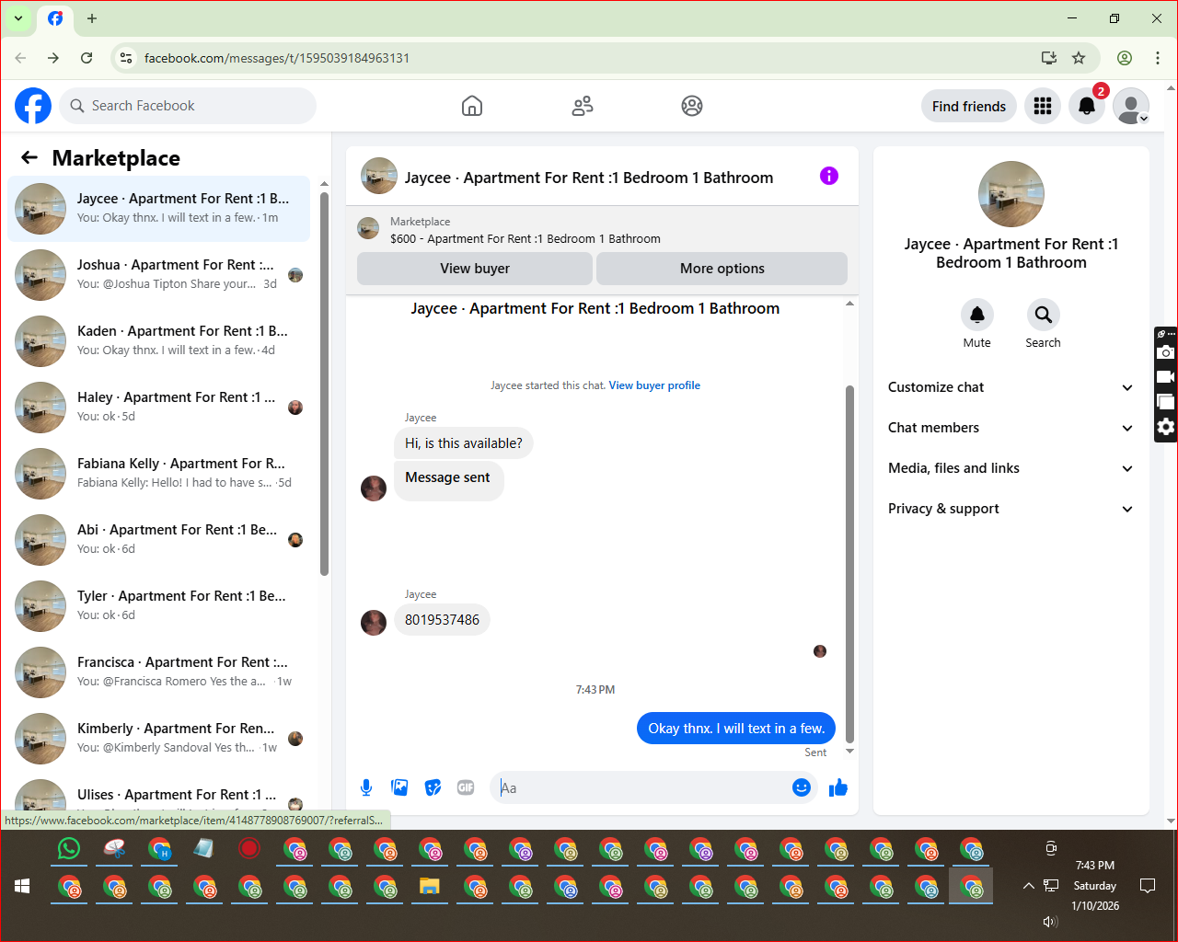Image resolution: width=1178 pixels, height=942 pixels.
Task: Open the Groups icon in top navigation
Action: [x=692, y=106]
